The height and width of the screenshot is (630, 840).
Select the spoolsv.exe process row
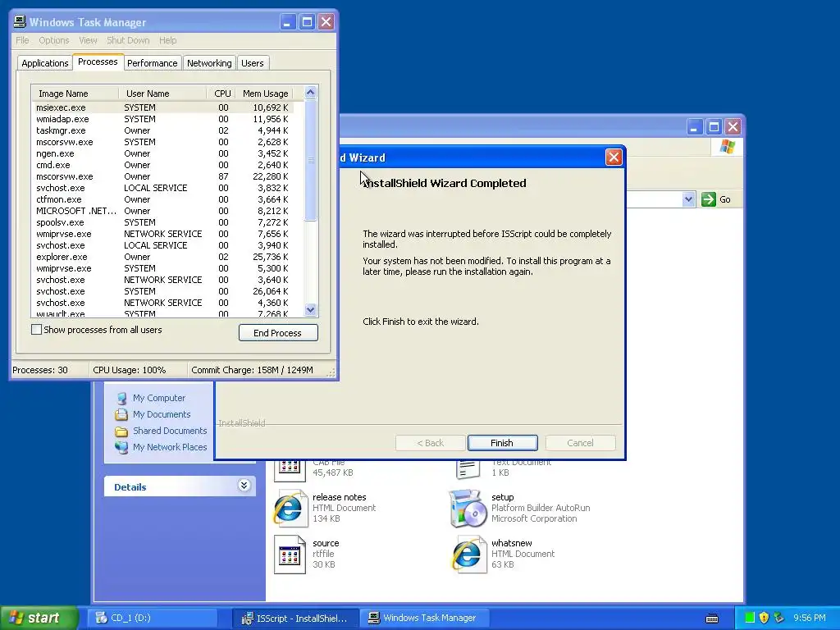tap(163, 222)
